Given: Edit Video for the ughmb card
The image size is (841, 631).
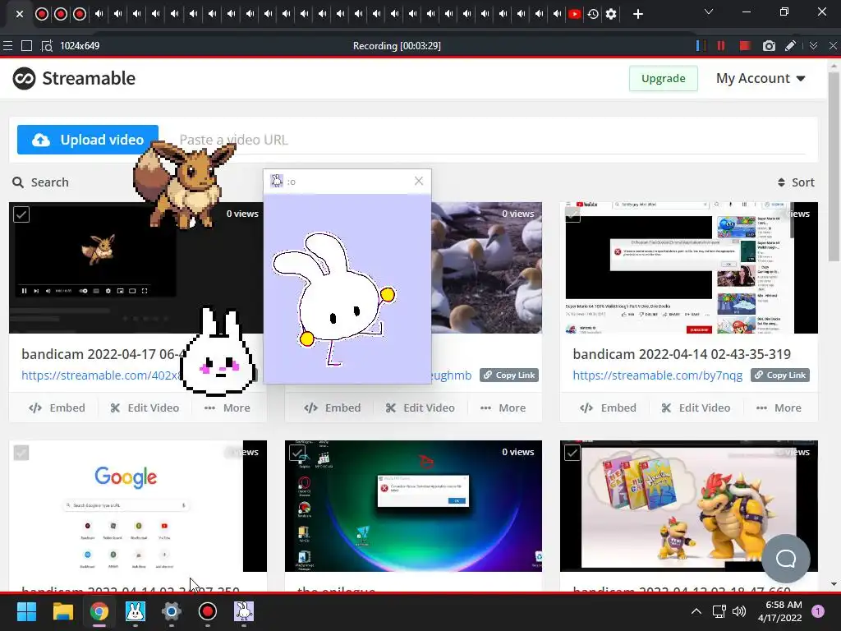Looking at the screenshot, I should click(x=420, y=408).
